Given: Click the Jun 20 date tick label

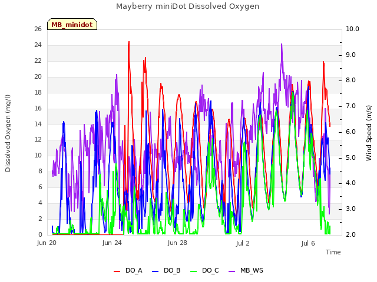Looking at the screenshot, I should coord(47,243).
